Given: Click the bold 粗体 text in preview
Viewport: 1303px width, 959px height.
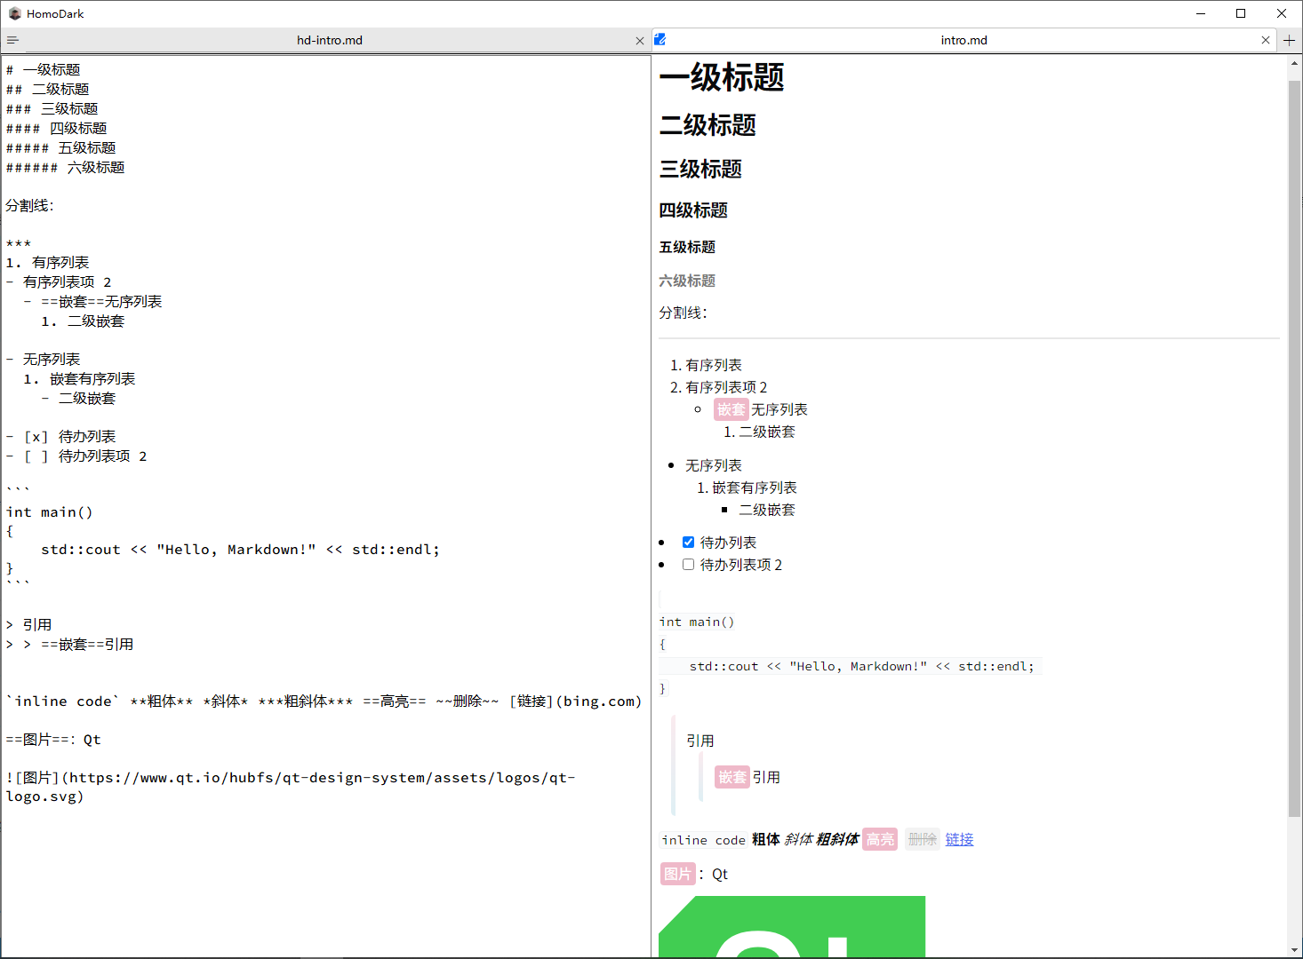Looking at the screenshot, I should click(766, 839).
